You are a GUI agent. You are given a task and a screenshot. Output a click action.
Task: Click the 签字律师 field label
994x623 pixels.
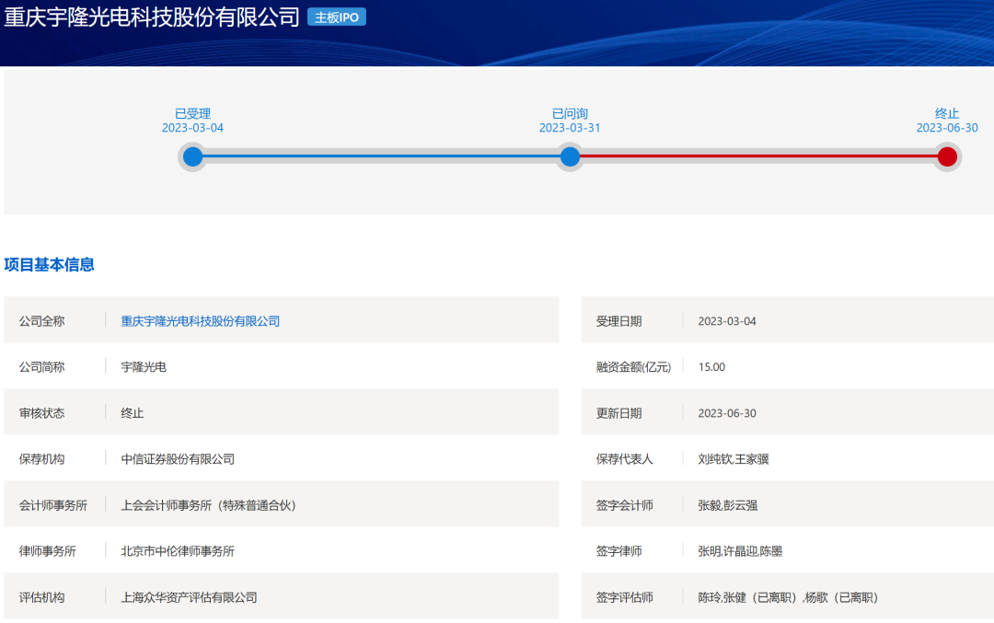[x=618, y=551]
